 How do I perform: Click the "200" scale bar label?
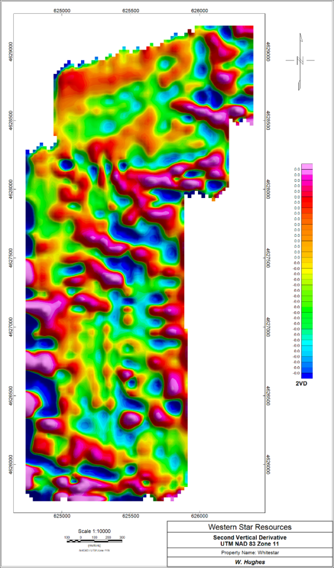108,537
